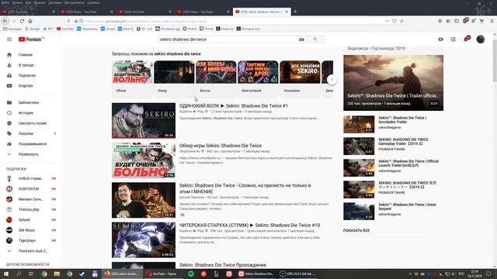
Task: Open the Файл menu
Action: pyautogui.click(x=5, y=2)
